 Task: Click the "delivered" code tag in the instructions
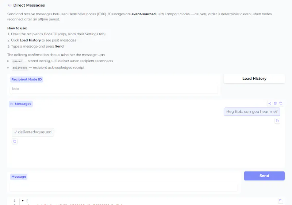click(20, 68)
